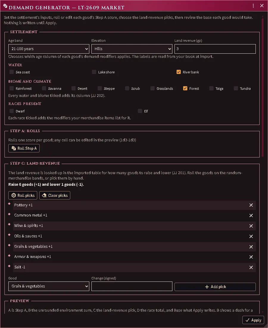Click Roll picks button

click(23, 195)
